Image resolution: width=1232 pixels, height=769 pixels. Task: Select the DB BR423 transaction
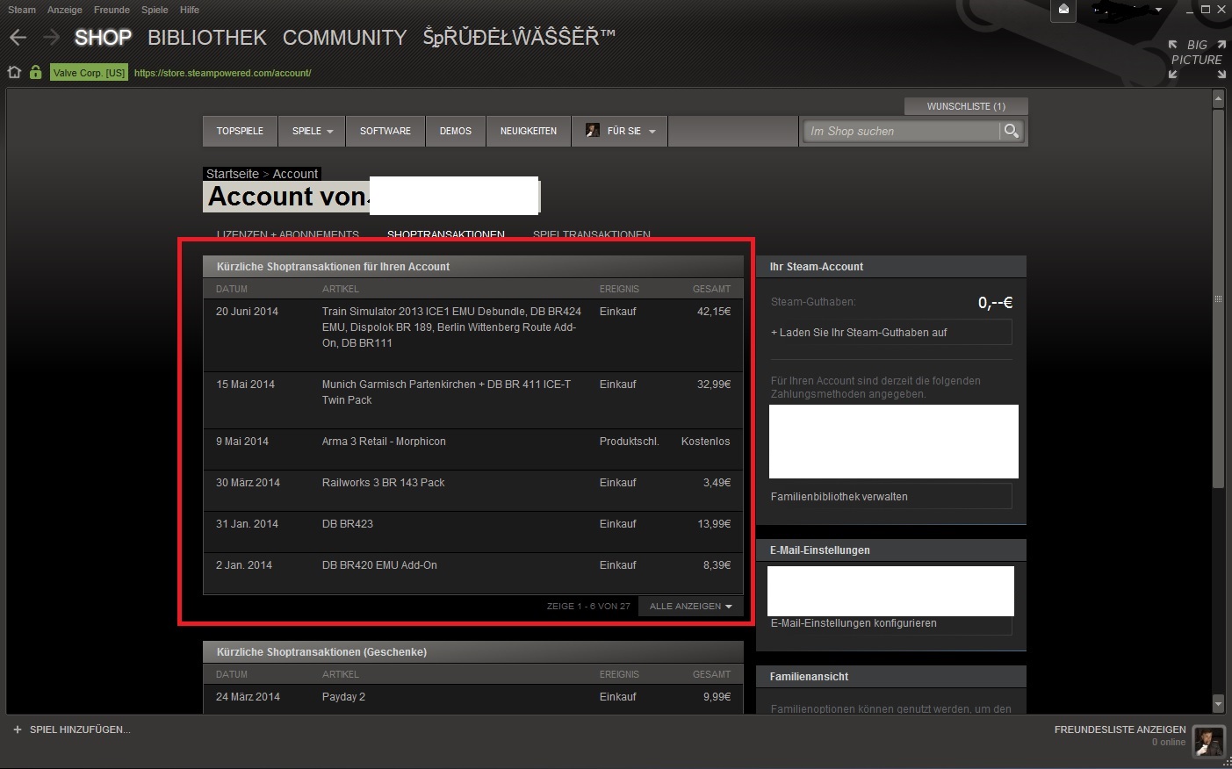click(x=348, y=524)
